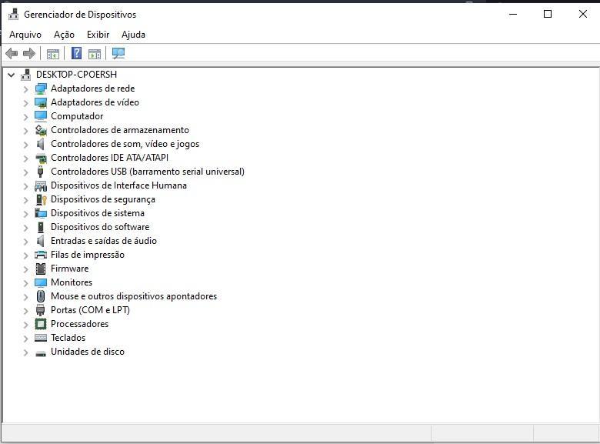
Task: Click the Dispositivos de Interface Humana icon
Action: click(41, 185)
